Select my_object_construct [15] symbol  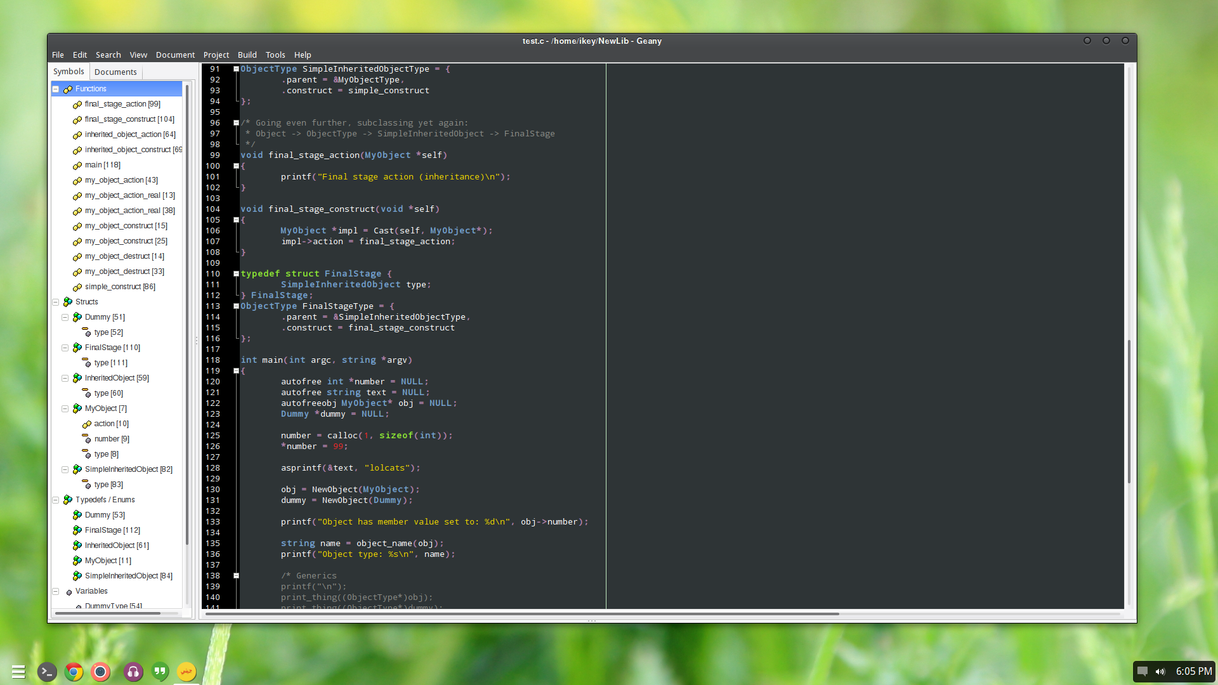[126, 226]
